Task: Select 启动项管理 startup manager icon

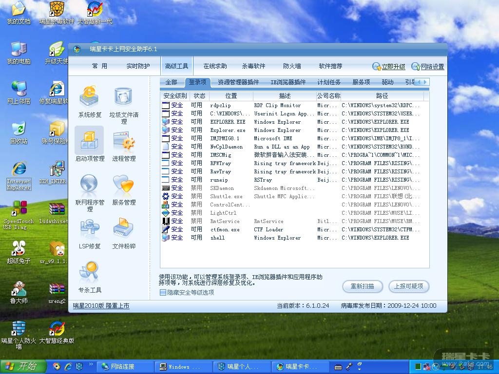Action: pos(90,145)
